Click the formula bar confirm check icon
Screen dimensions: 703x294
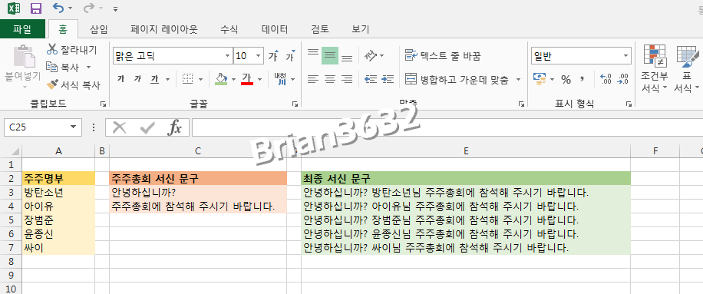click(x=147, y=127)
